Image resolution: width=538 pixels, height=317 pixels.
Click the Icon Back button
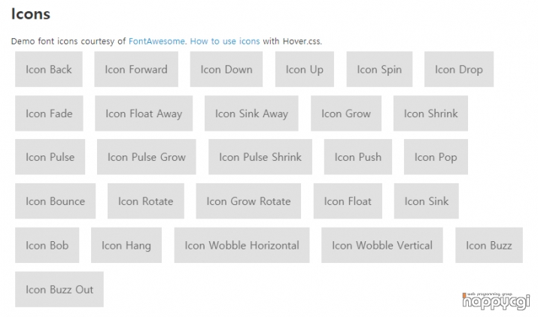[x=49, y=69]
